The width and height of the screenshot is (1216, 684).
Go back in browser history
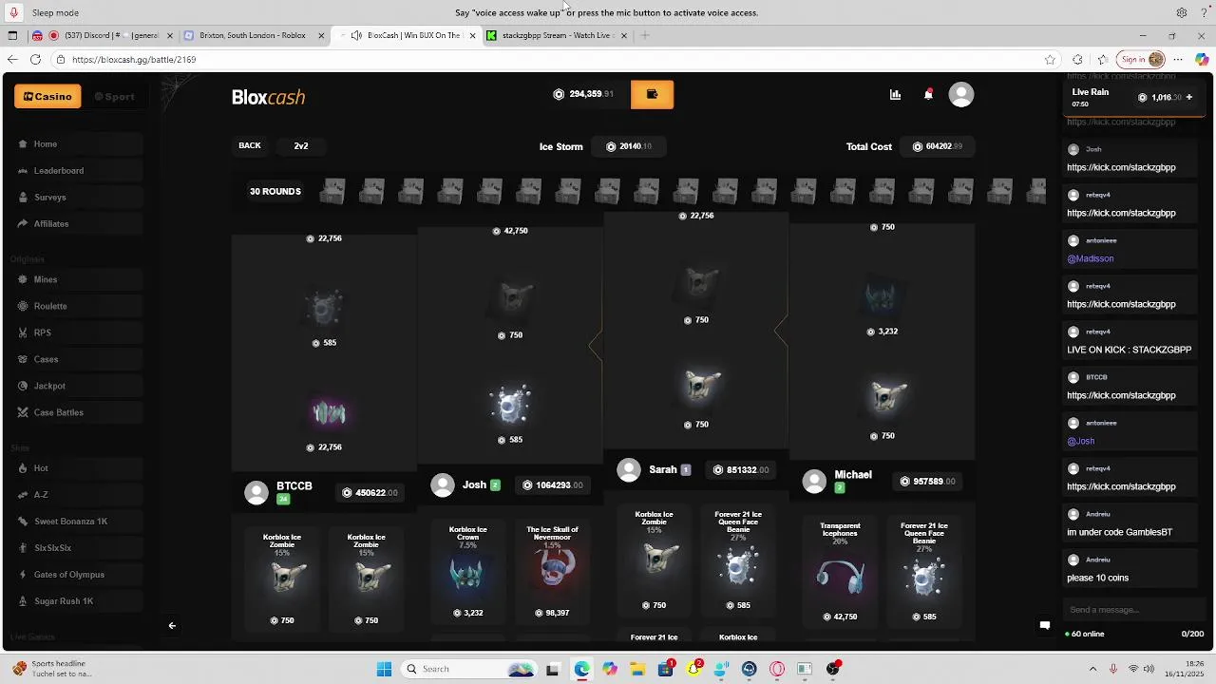point(11,59)
